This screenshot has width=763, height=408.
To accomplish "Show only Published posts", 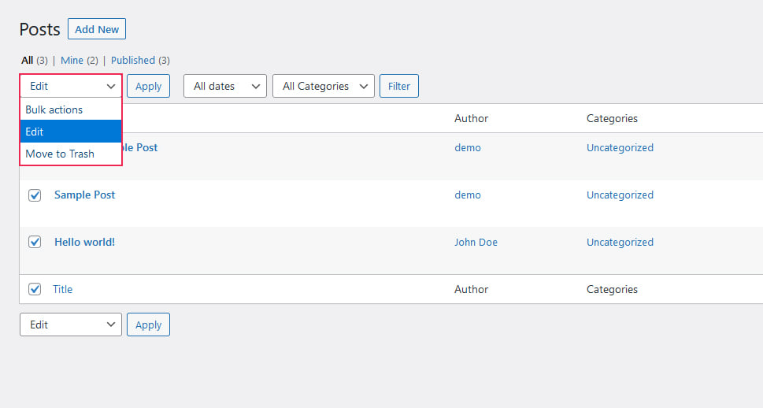I will 133,61.
